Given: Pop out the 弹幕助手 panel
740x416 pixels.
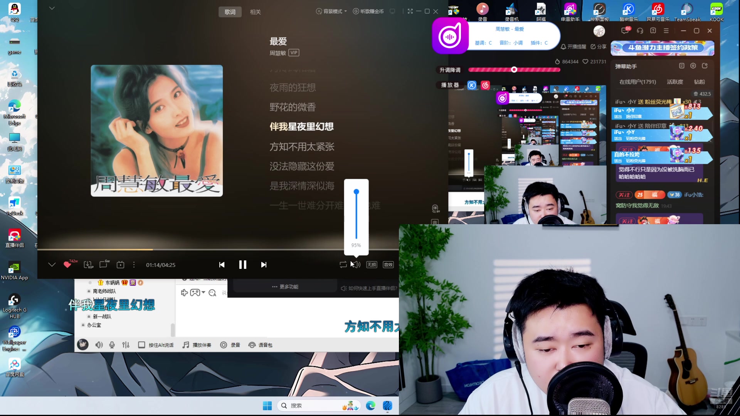Looking at the screenshot, I should tap(705, 66).
